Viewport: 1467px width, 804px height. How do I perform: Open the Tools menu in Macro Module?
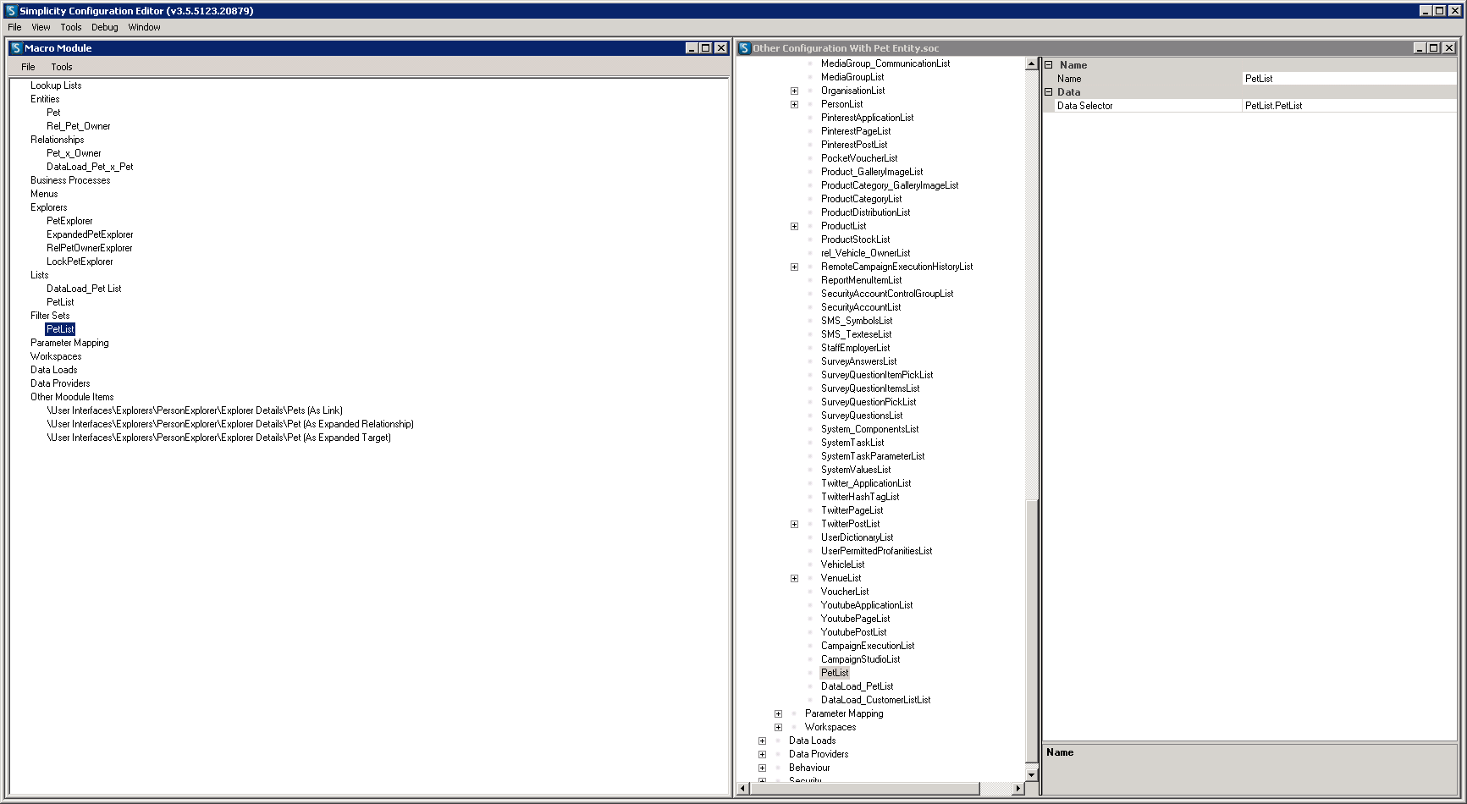coord(61,67)
